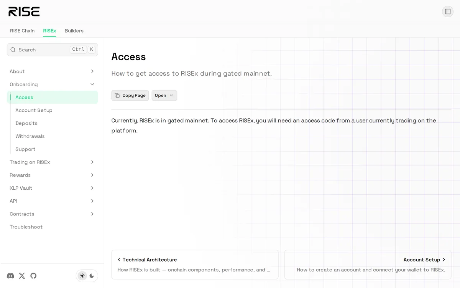Click the About sidebar label

tap(17, 71)
